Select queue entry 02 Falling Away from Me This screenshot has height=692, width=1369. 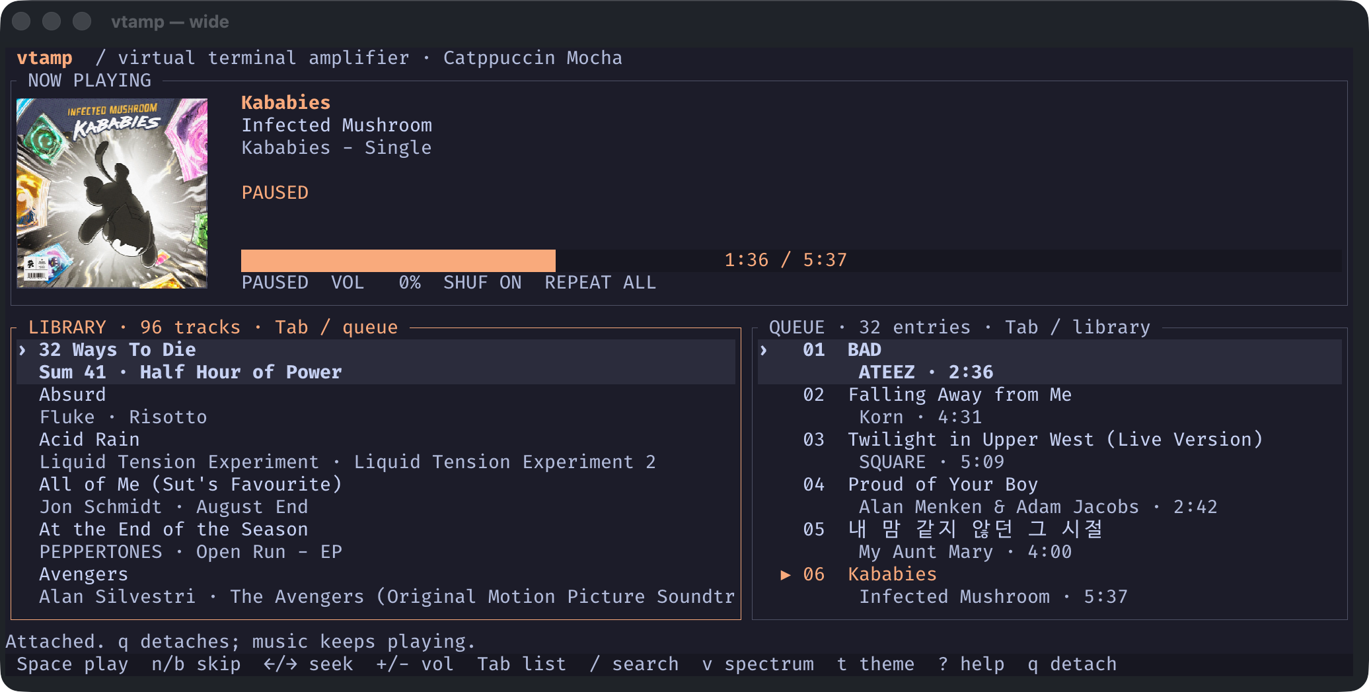[1050, 406]
